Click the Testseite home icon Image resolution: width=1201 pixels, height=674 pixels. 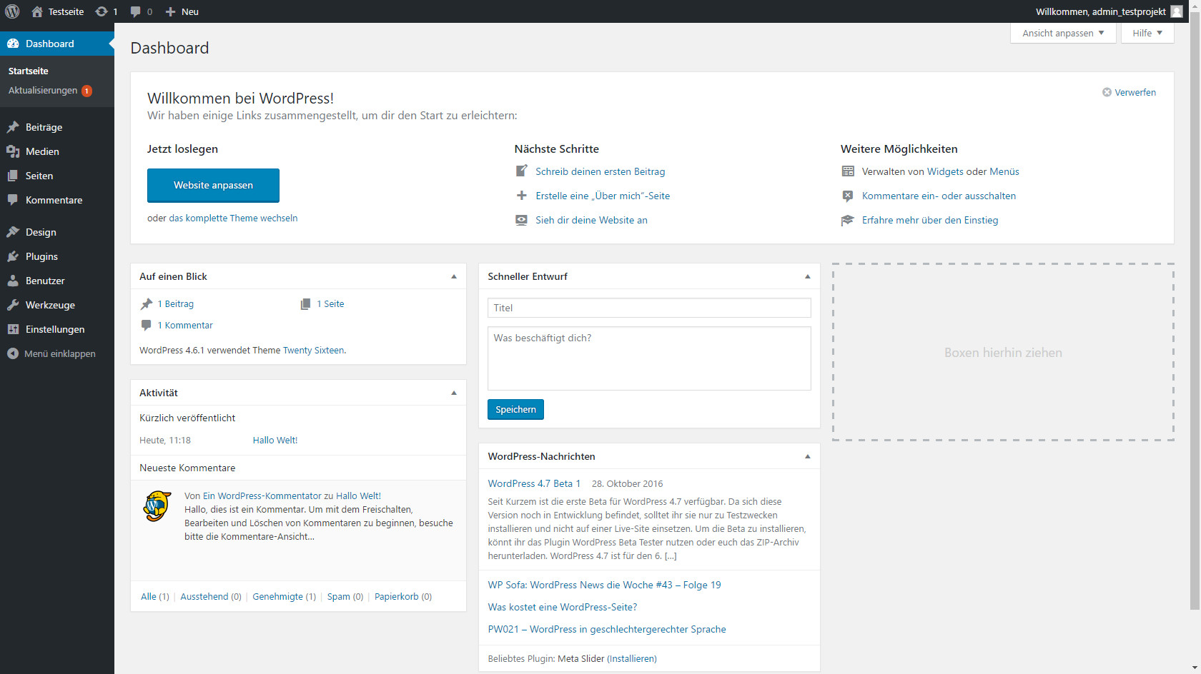click(37, 11)
